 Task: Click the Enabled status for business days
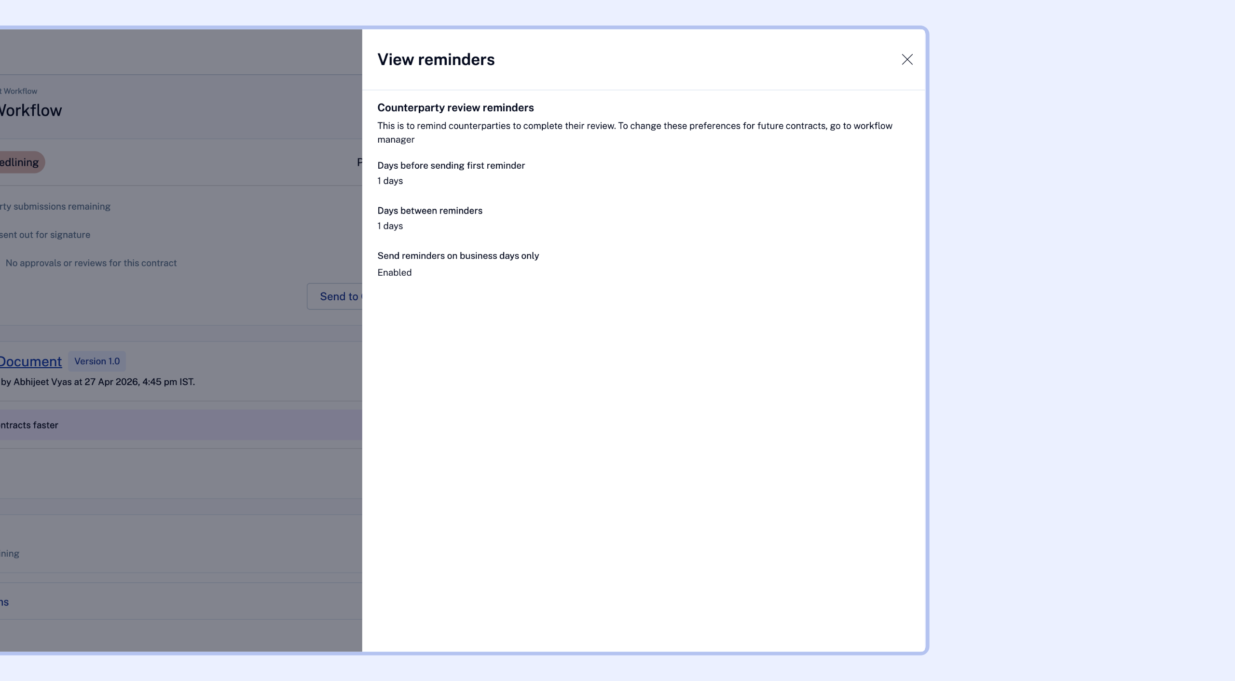point(394,272)
